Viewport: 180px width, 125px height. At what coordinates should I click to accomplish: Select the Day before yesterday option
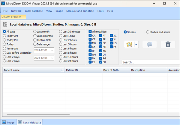tap(4, 53)
